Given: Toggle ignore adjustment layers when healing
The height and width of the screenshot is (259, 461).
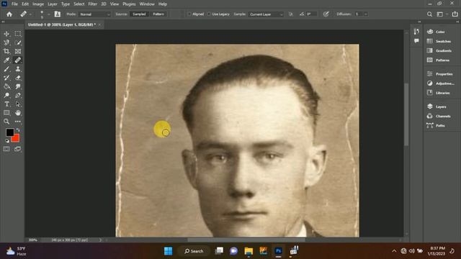Looking at the screenshot, I should coord(291,14).
